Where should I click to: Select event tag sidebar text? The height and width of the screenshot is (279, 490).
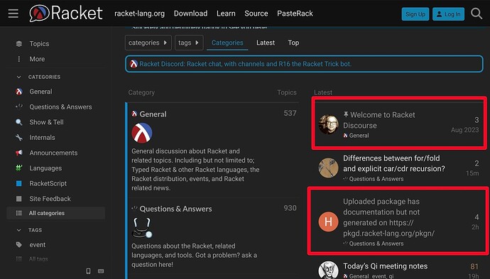pyautogui.click(x=38, y=245)
